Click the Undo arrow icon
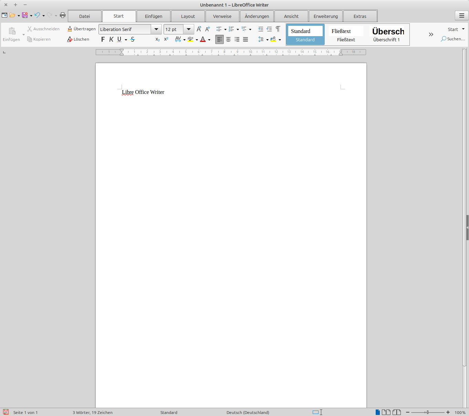 pos(37,15)
